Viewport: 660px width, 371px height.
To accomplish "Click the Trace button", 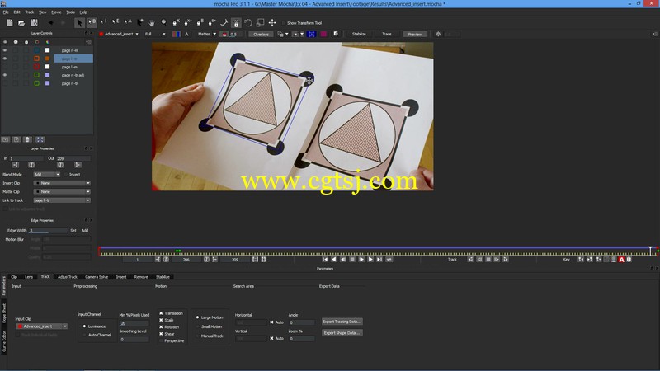I will click(386, 34).
